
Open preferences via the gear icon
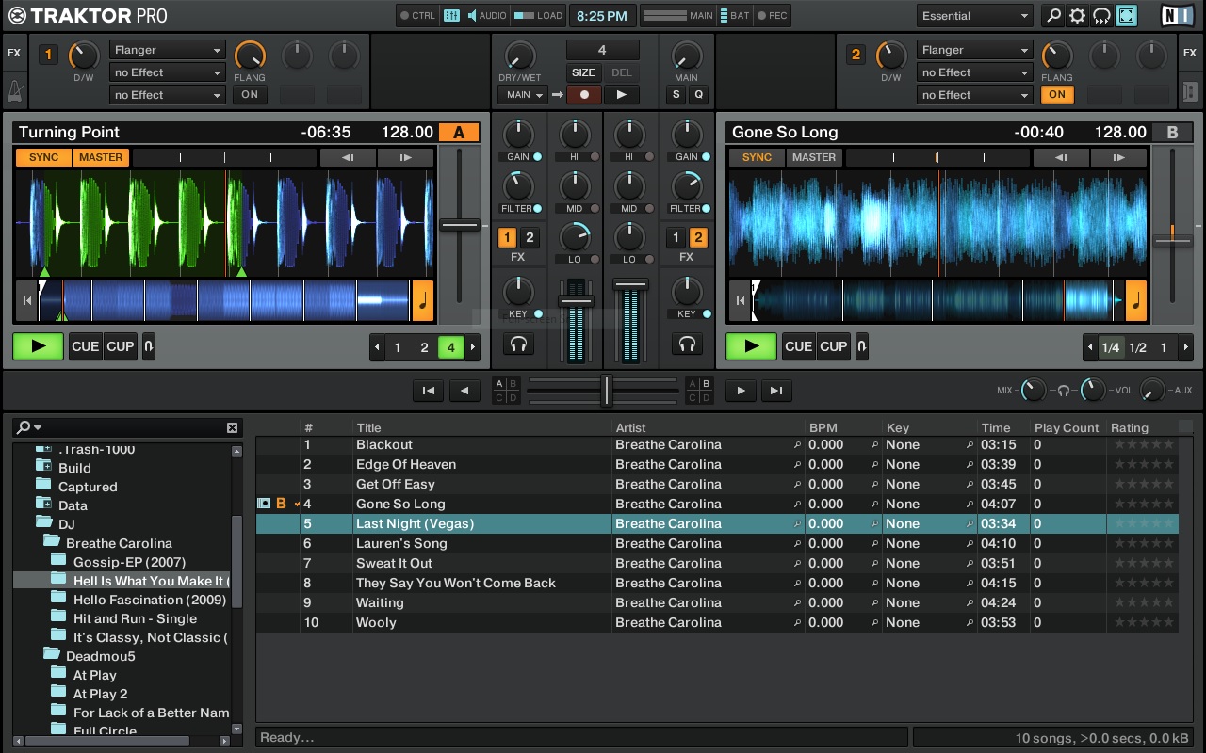(x=1077, y=16)
